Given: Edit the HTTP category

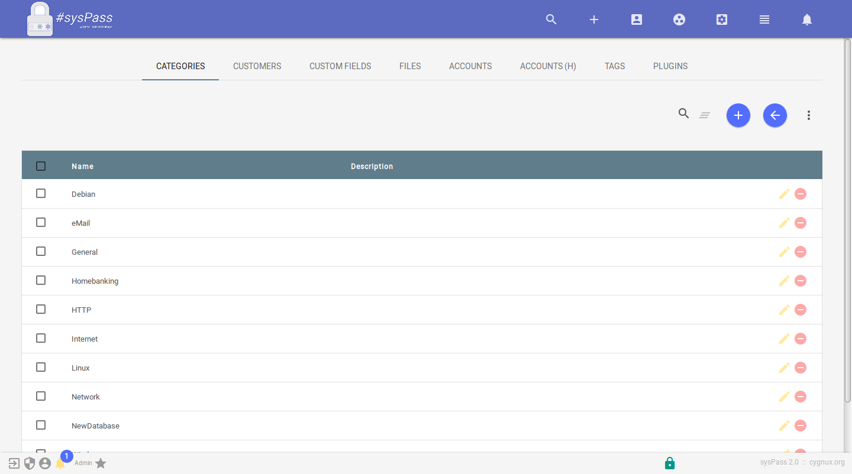Looking at the screenshot, I should 784,310.
